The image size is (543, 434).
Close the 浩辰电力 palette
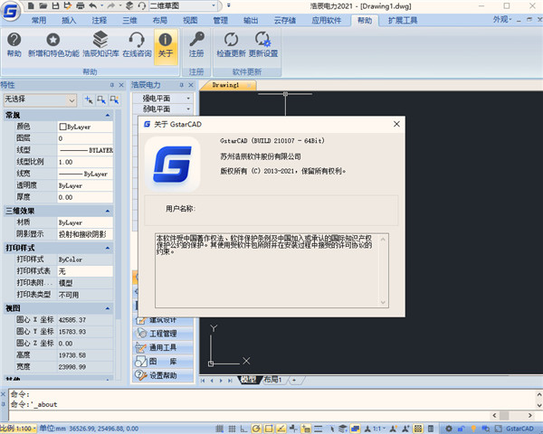tap(191, 85)
